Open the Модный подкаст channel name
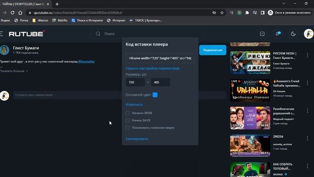The image size is (314, 177). 284,119
